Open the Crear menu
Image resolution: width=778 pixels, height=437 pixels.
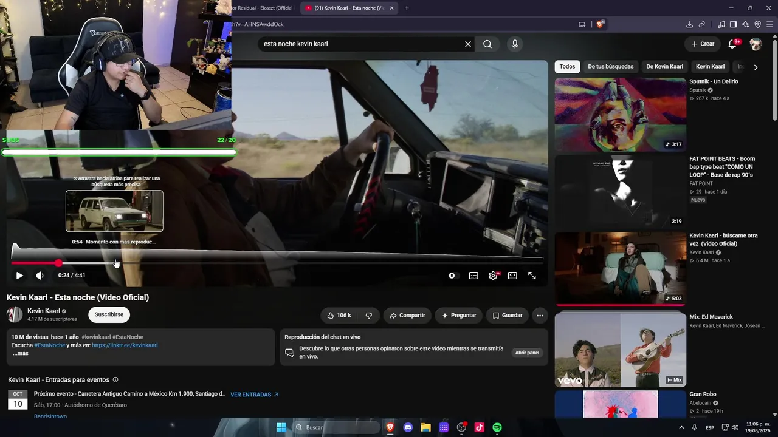pyautogui.click(x=703, y=44)
